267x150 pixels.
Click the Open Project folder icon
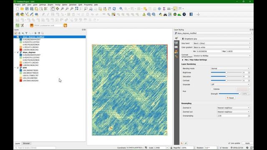pos(22,9)
